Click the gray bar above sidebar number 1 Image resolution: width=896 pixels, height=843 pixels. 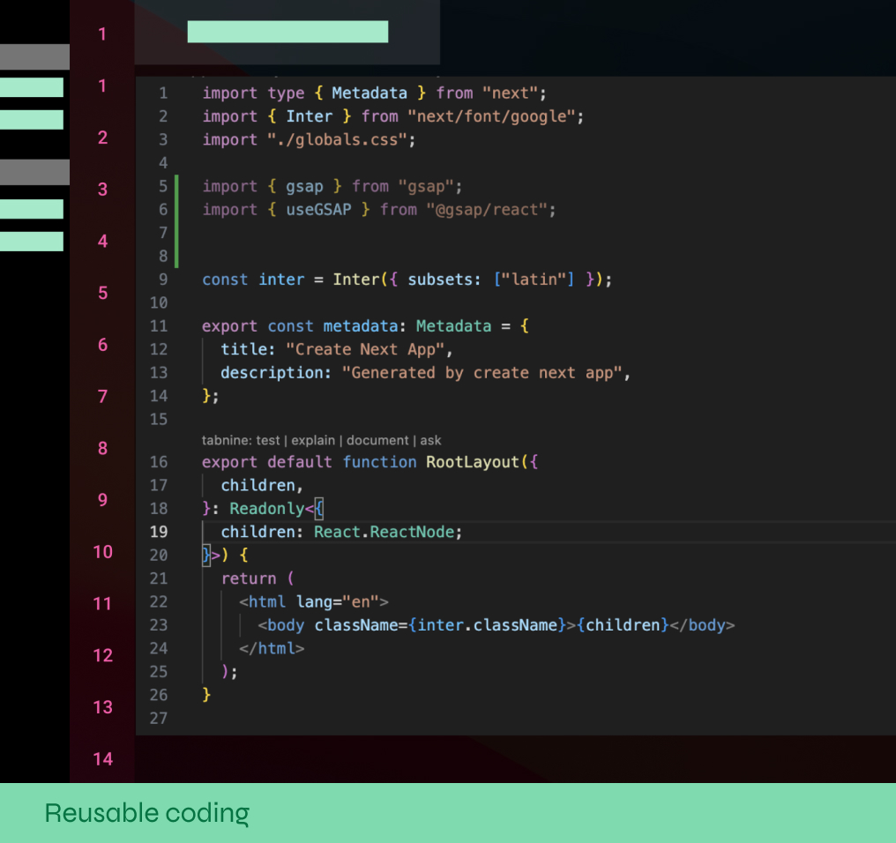coord(34,56)
